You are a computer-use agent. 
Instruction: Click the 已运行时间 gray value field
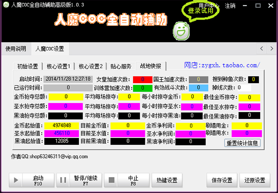tap(68, 88)
